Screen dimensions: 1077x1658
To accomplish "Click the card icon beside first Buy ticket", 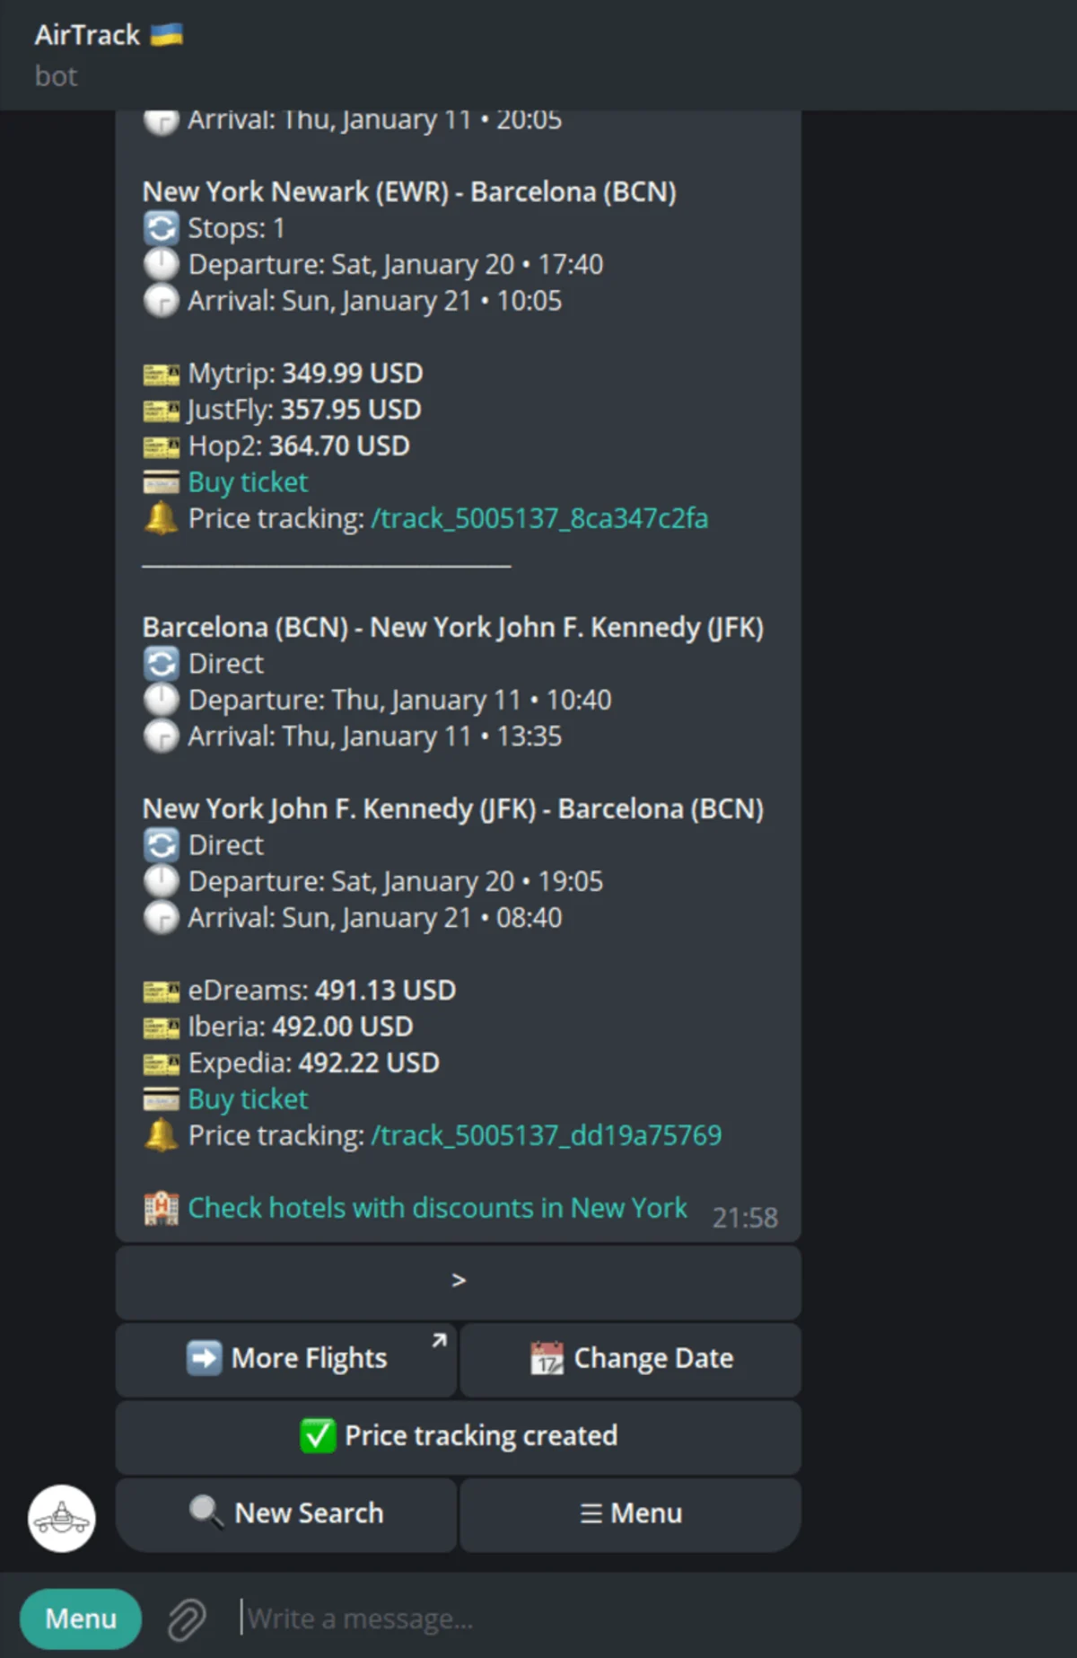I will click(162, 482).
